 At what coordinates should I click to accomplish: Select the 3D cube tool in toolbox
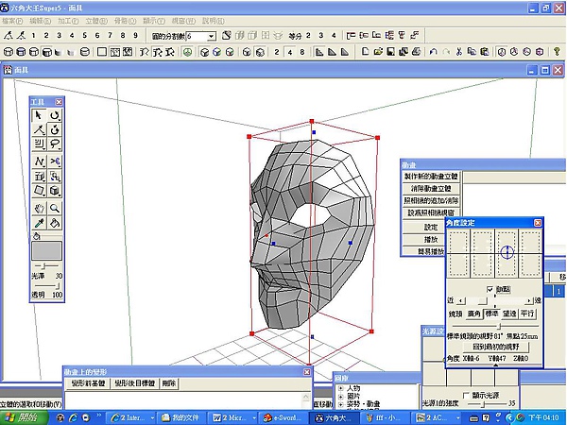click(55, 191)
